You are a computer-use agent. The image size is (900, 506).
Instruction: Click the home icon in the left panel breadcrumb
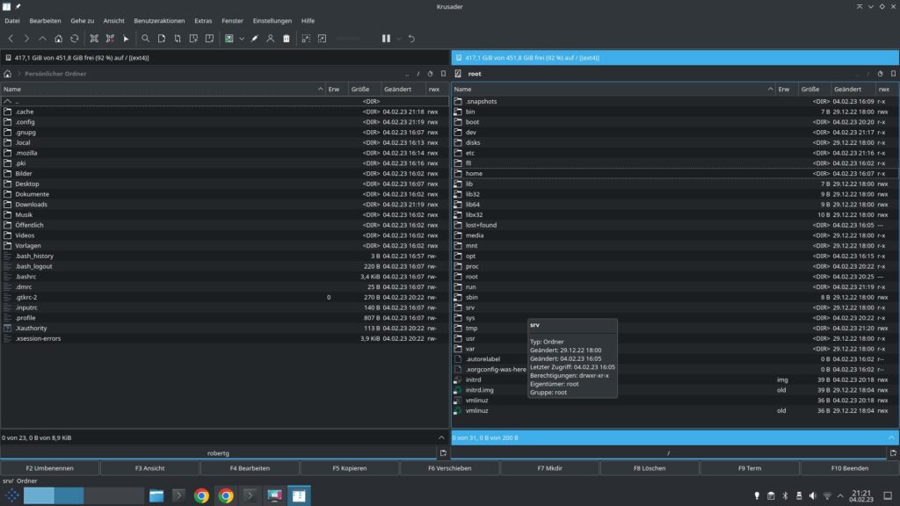tap(7, 74)
